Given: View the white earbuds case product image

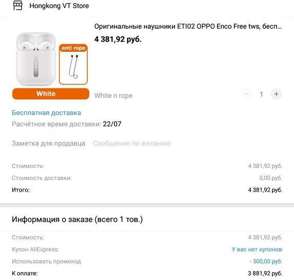Looking at the screenshot, I should 35,59.
